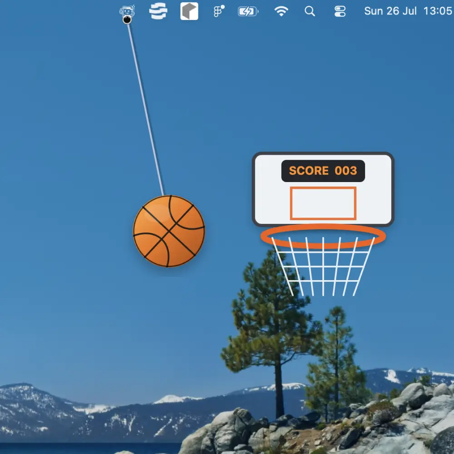Open the white cube app menu bar icon
This screenshot has width=454, height=454.
pos(189,11)
